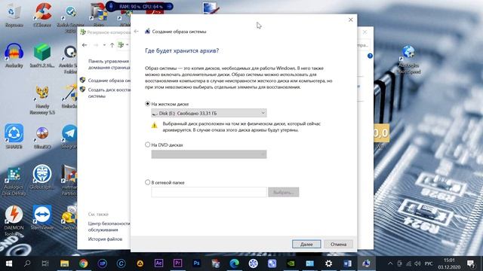The width and height of the screenshot is (483, 271).
Task: Open Audacity desktop icon
Action: pos(14,55)
